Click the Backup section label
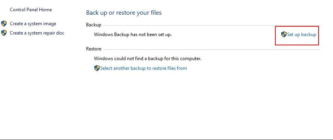The height and width of the screenshot is (140, 333). click(x=93, y=25)
